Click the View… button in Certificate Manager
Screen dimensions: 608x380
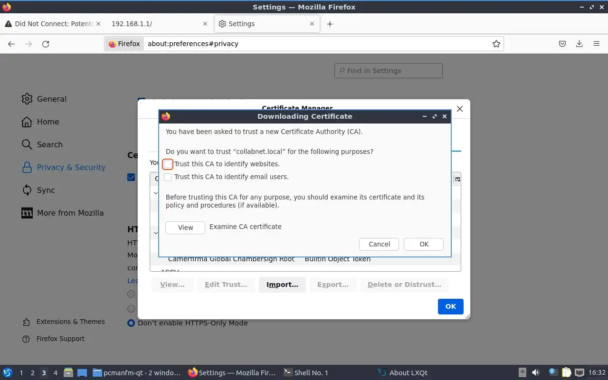click(172, 285)
